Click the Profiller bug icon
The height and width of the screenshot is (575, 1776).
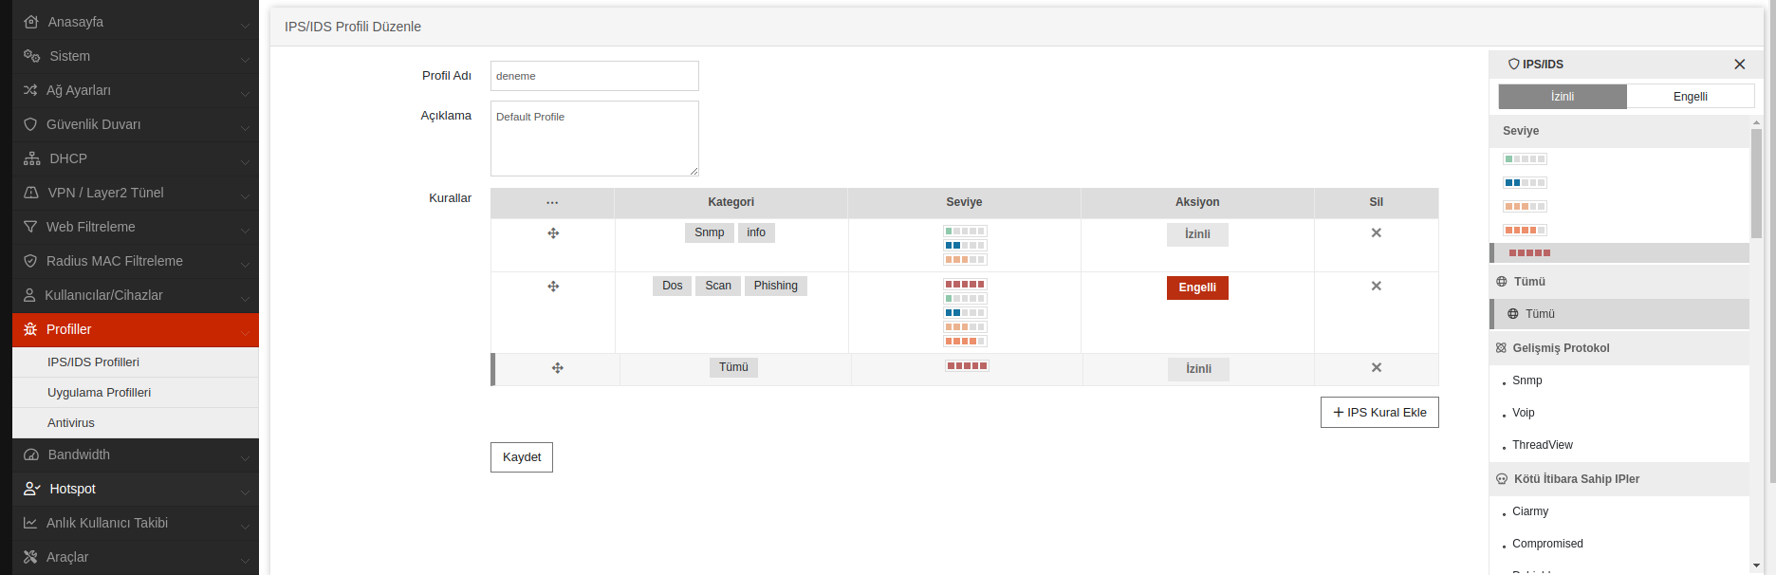30,329
